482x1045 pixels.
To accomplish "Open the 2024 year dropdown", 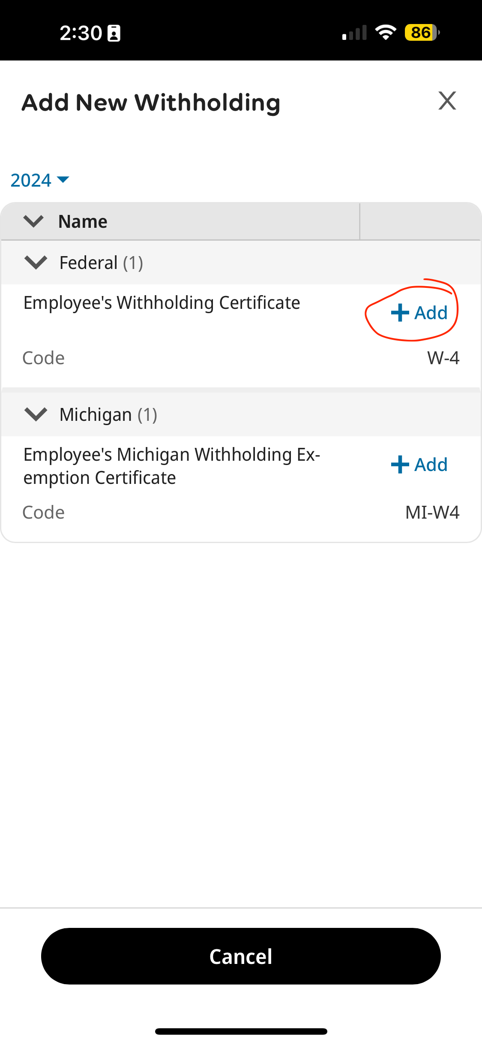I will point(39,180).
